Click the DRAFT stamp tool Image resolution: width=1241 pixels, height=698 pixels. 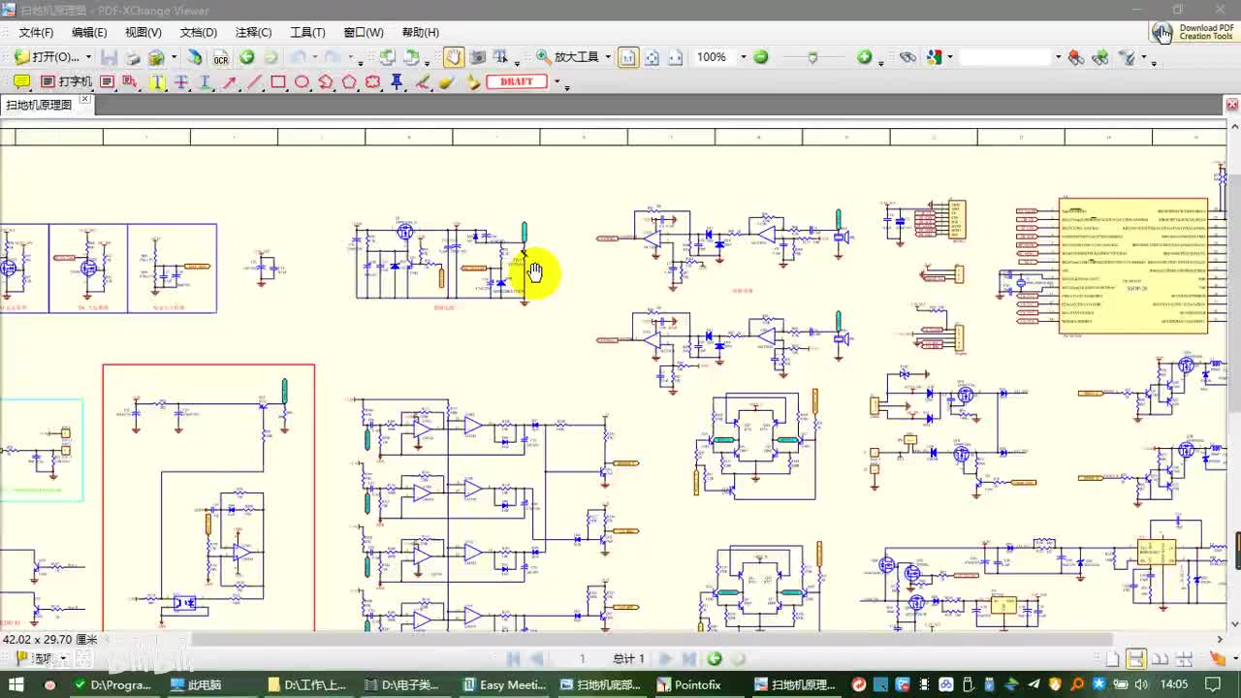coord(517,82)
